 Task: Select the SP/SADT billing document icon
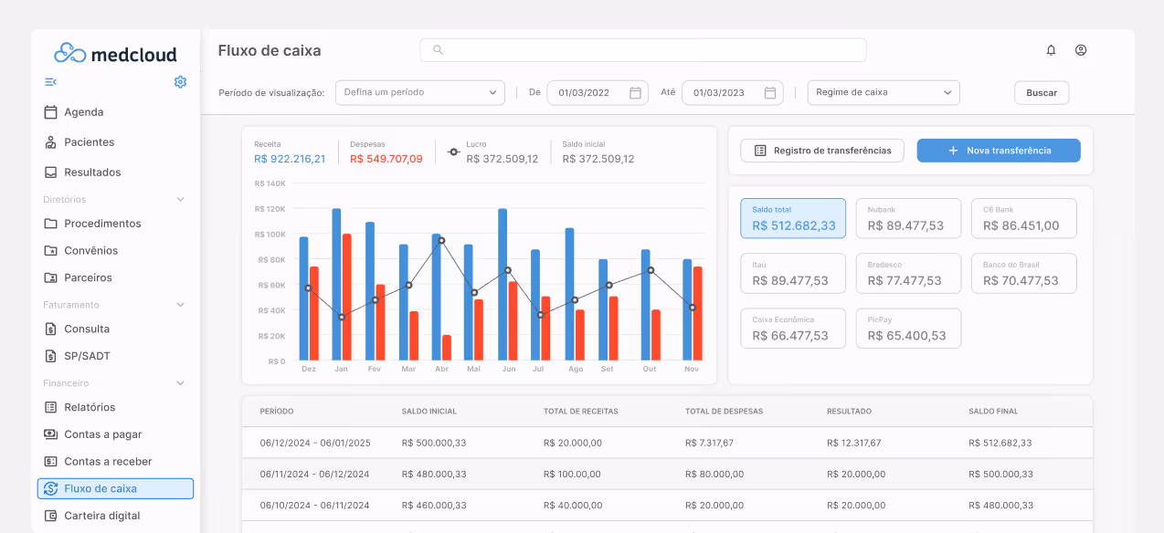49,356
